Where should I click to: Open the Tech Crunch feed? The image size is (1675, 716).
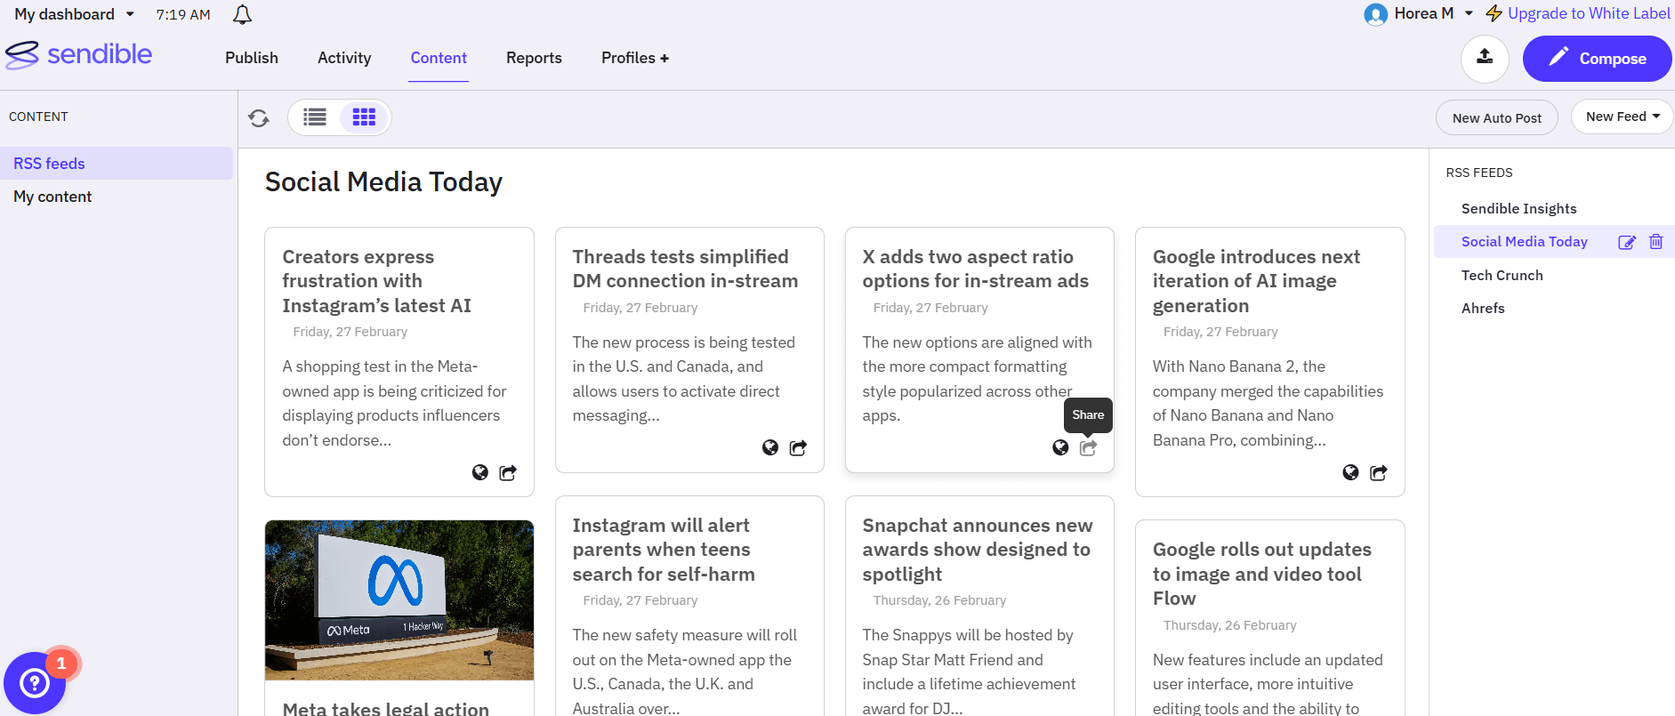point(1502,276)
